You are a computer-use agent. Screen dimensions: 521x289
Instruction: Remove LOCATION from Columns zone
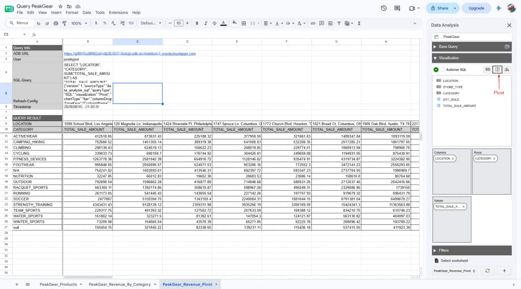(452, 159)
